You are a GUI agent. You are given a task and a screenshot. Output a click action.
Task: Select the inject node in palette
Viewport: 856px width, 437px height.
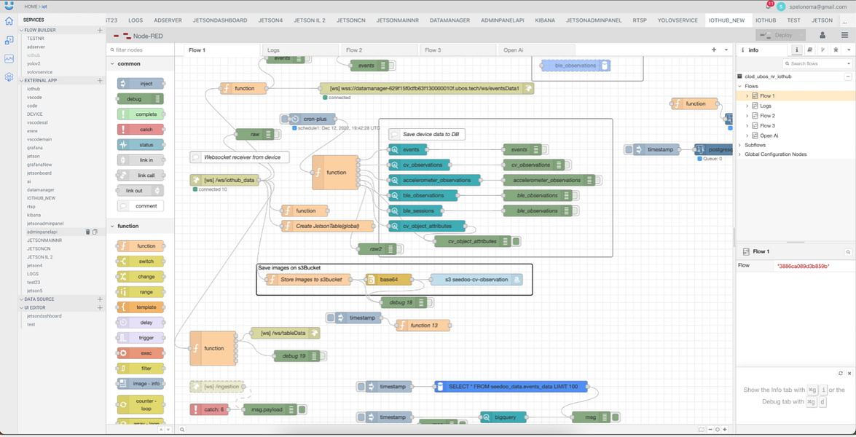[x=141, y=84]
